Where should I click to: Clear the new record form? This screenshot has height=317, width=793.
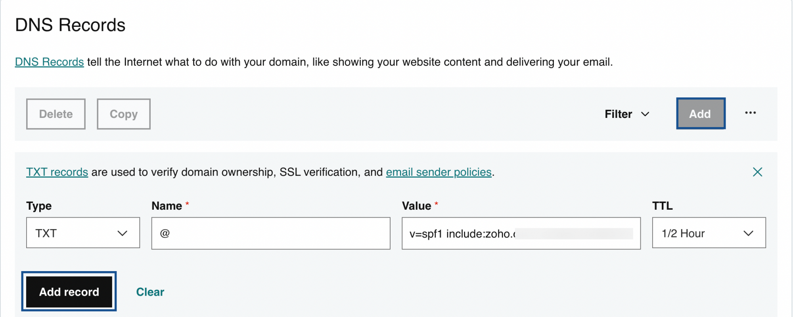(x=150, y=292)
